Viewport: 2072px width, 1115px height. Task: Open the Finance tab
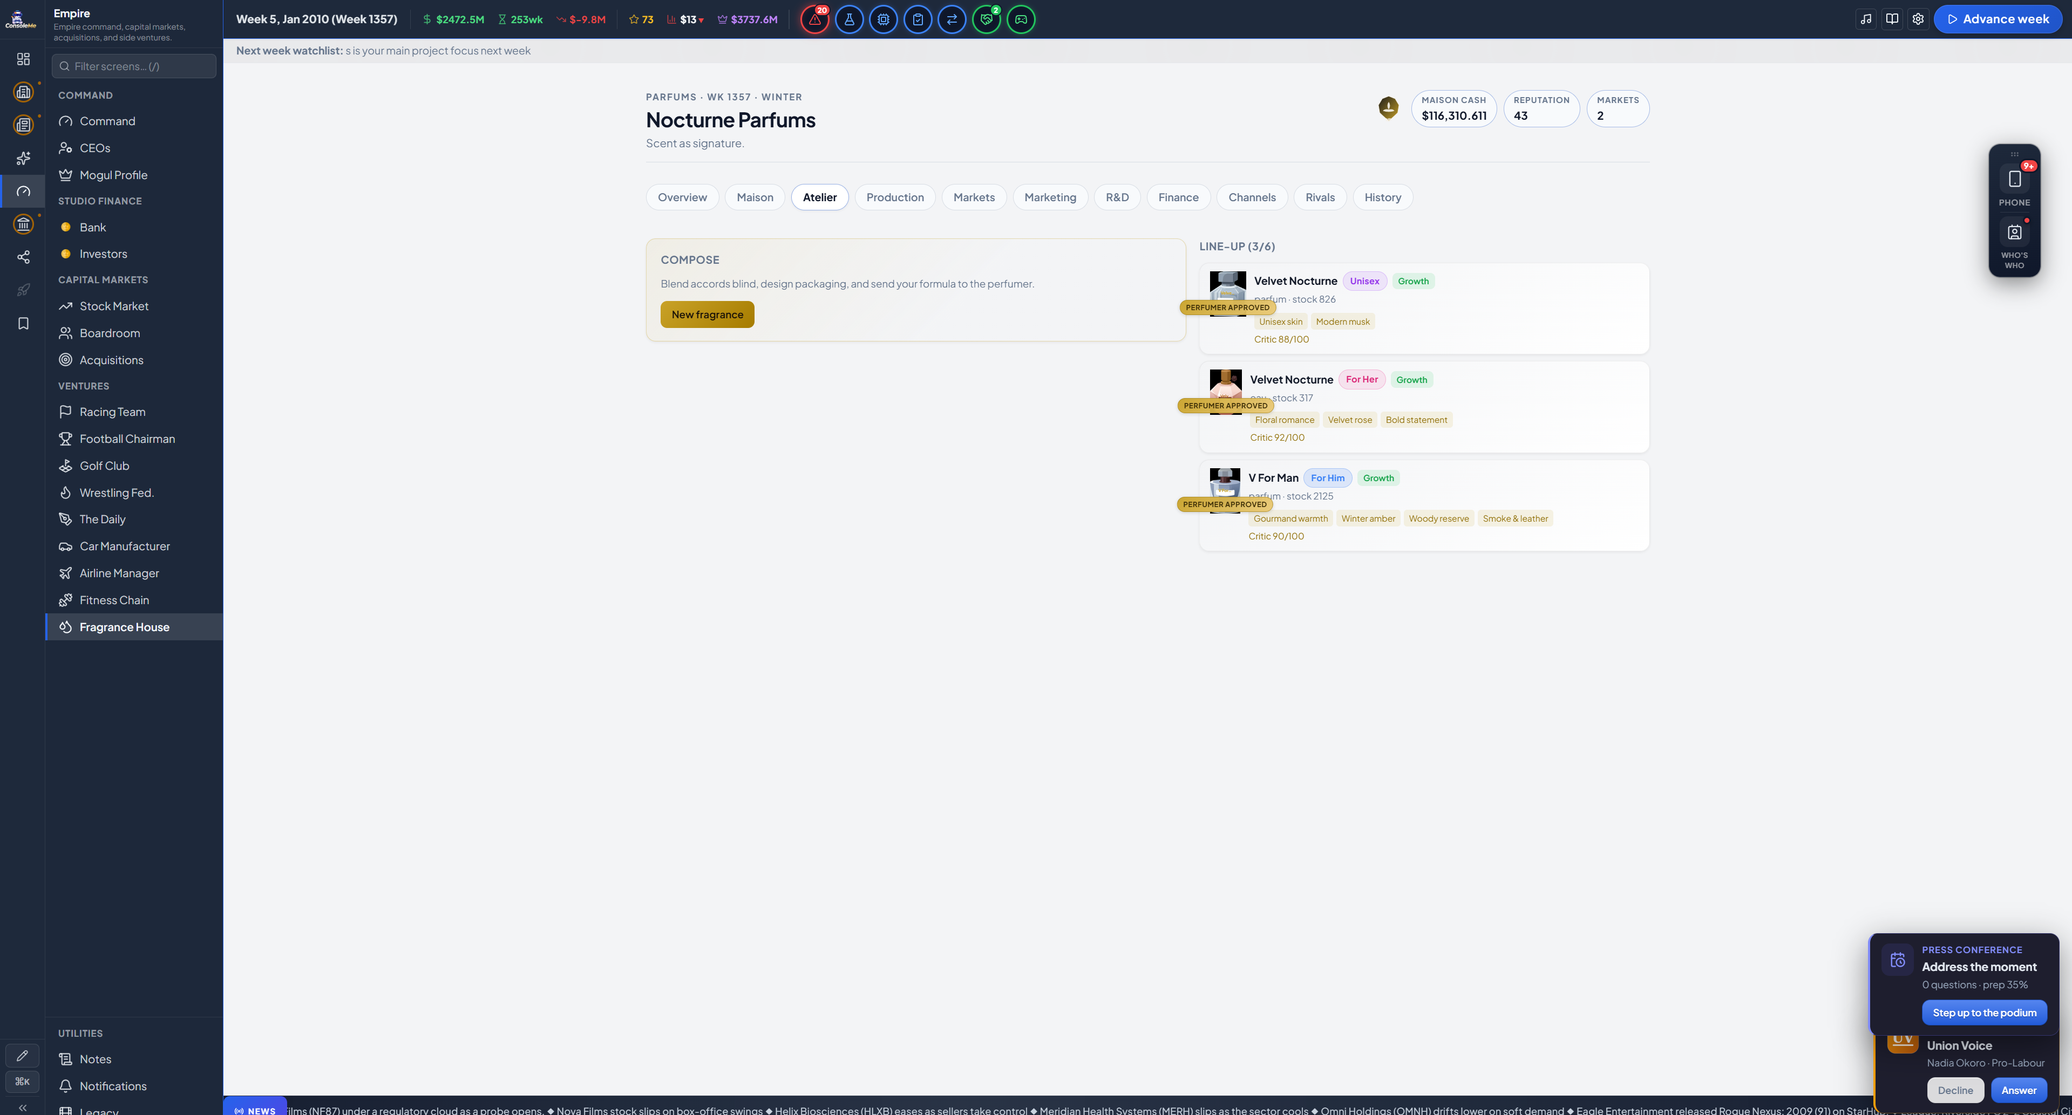(1178, 197)
